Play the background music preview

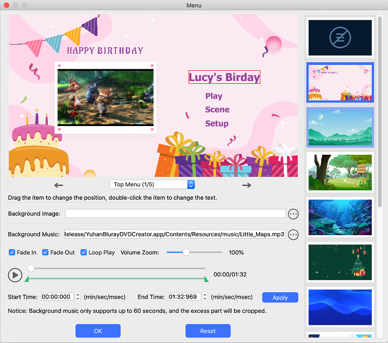click(15, 275)
